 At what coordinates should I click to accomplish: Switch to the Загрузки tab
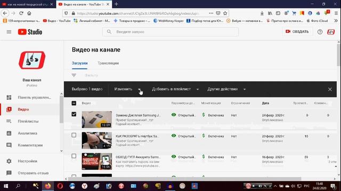point(79,63)
